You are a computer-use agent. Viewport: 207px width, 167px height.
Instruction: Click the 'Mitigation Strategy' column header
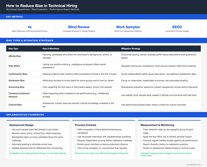[130, 49]
